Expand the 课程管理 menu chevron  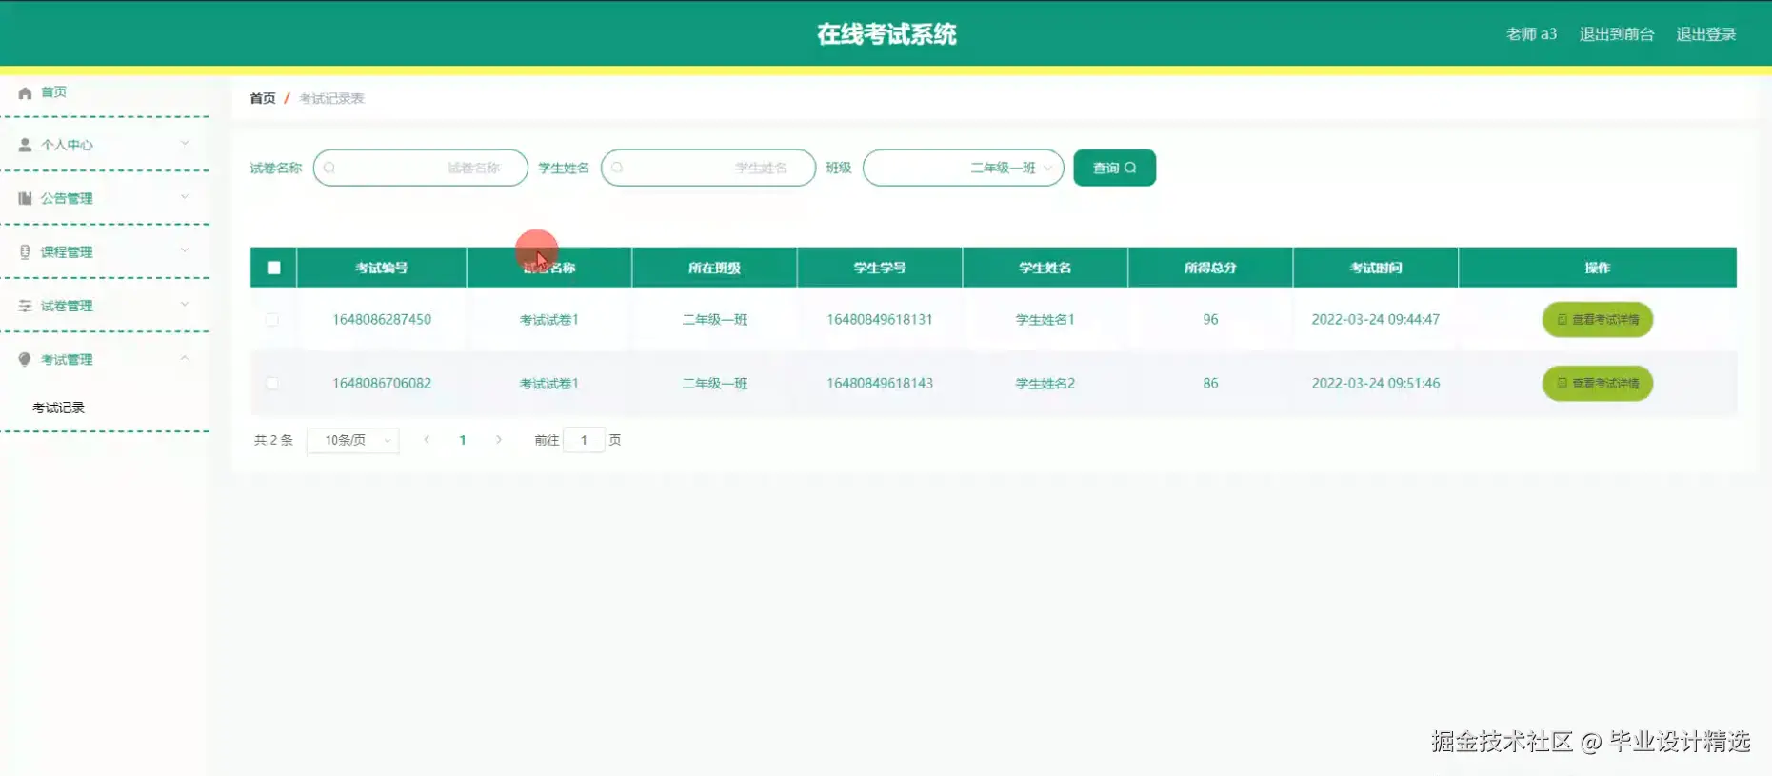(185, 250)
